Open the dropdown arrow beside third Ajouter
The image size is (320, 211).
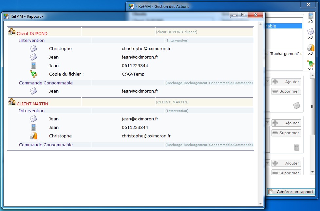click(x=268, y=163)
